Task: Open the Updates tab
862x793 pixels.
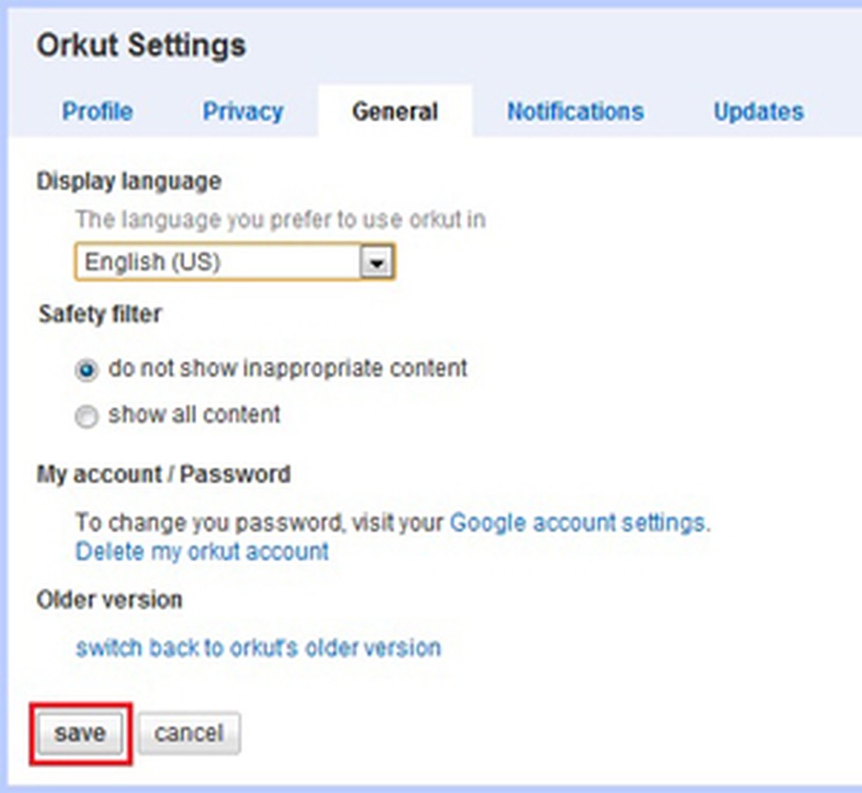Action: coord(758,112)
